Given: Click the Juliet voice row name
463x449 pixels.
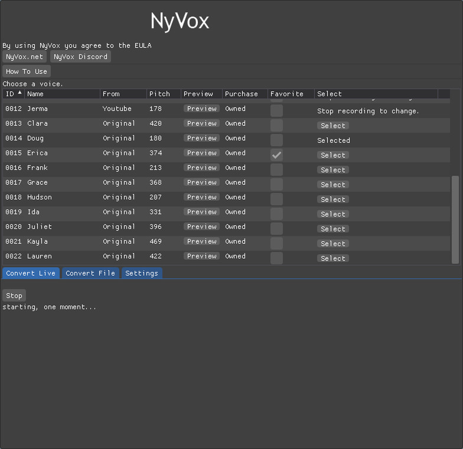Looking at the screenshot, I should pyautogui.click(x=40, y=227).
